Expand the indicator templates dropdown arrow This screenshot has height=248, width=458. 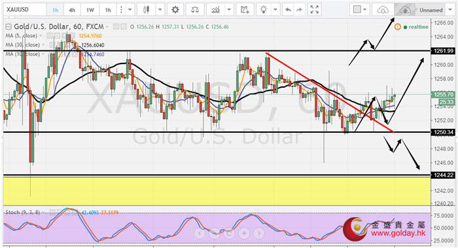click(x=229, y=10)
